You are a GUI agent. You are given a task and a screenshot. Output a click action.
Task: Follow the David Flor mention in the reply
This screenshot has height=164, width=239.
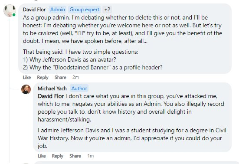click(51, 96)
